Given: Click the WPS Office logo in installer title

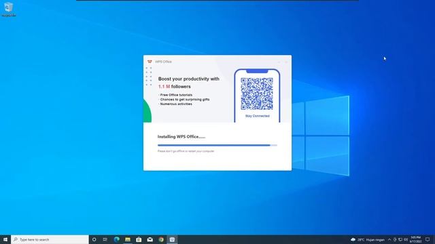Looking at the screenshot, I should [x=150, y=62].
